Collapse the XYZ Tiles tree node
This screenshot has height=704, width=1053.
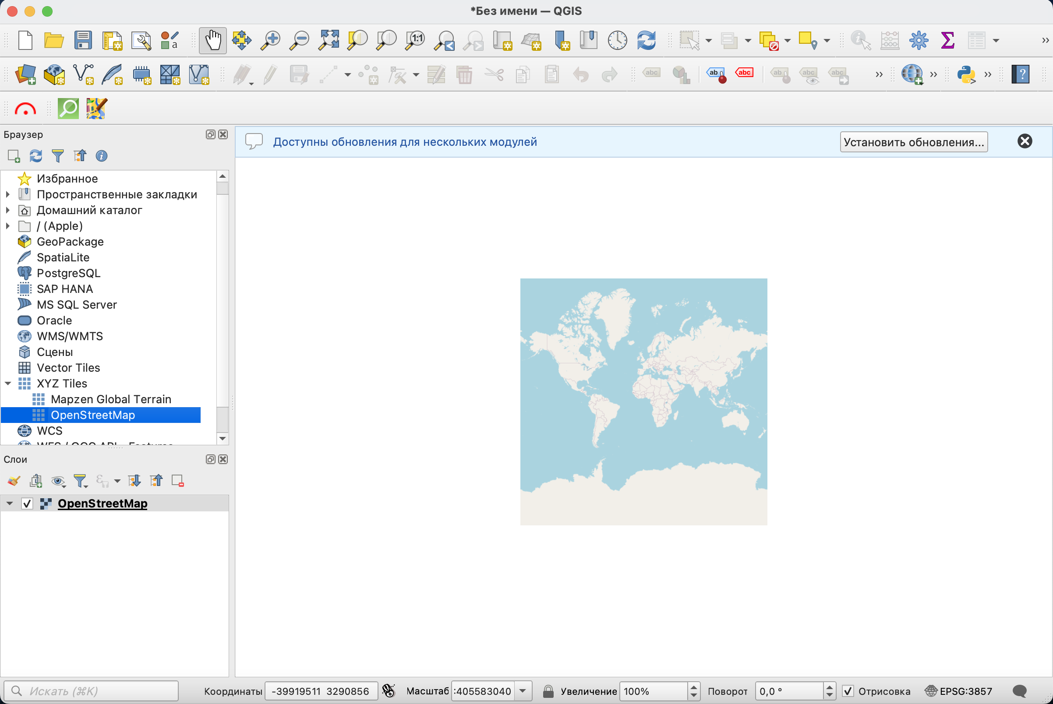[8, 384]
